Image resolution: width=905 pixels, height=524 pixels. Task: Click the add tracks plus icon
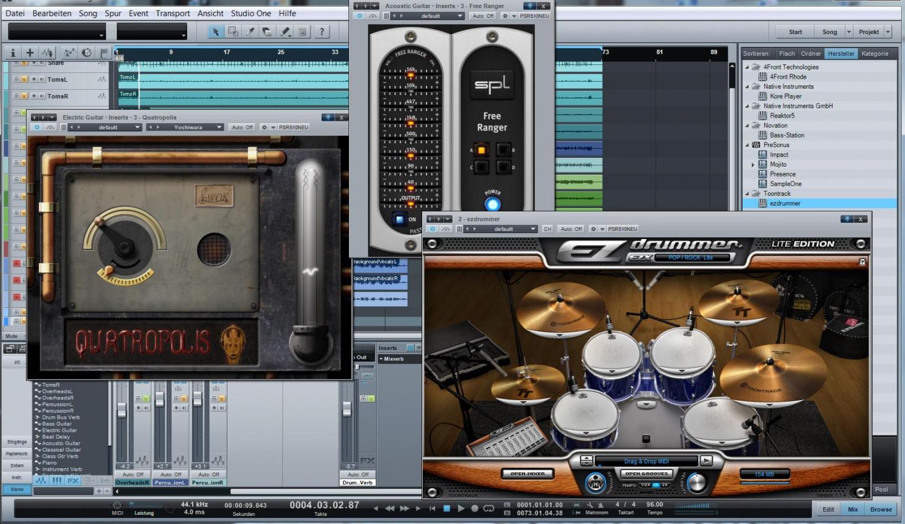30,53
